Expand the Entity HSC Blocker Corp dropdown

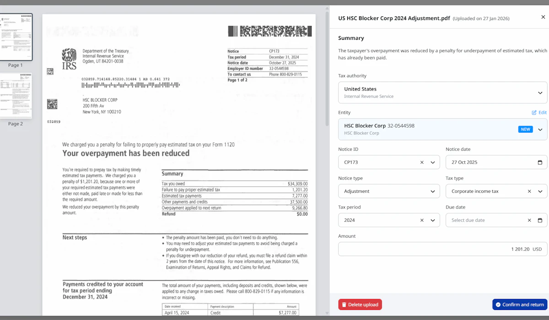[x=540, y=129]
